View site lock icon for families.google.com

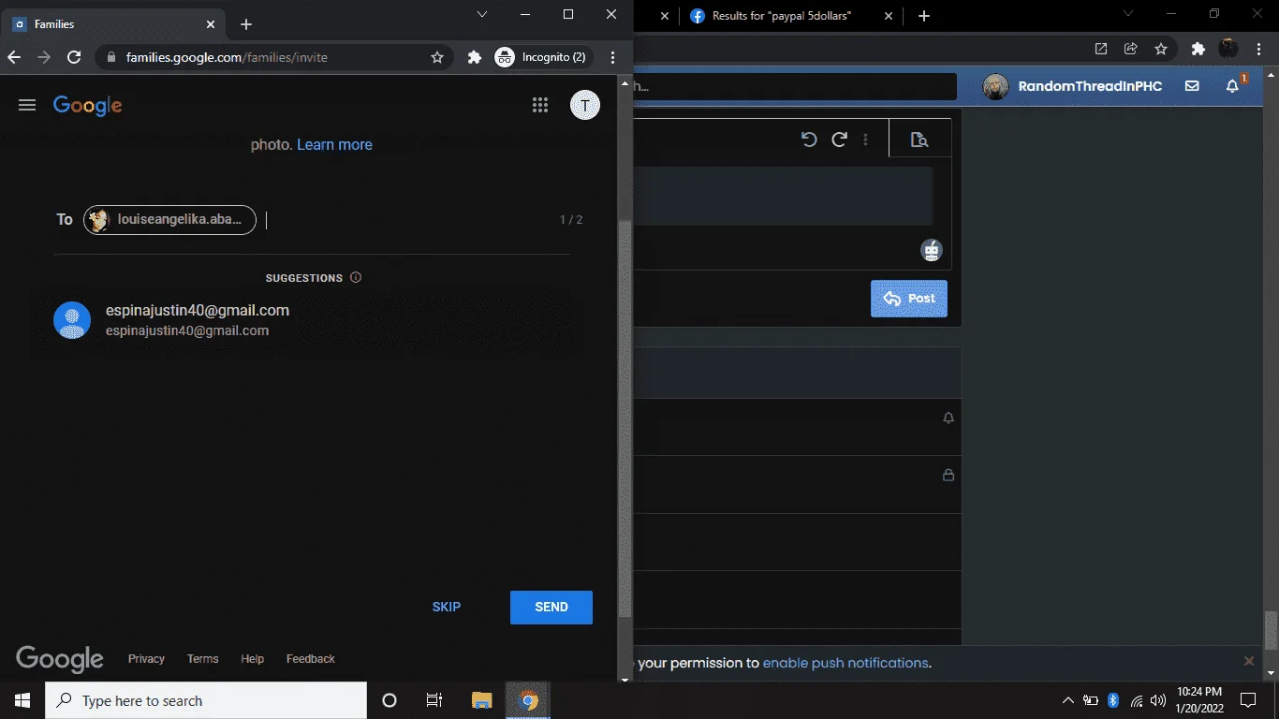coord(112,57)
